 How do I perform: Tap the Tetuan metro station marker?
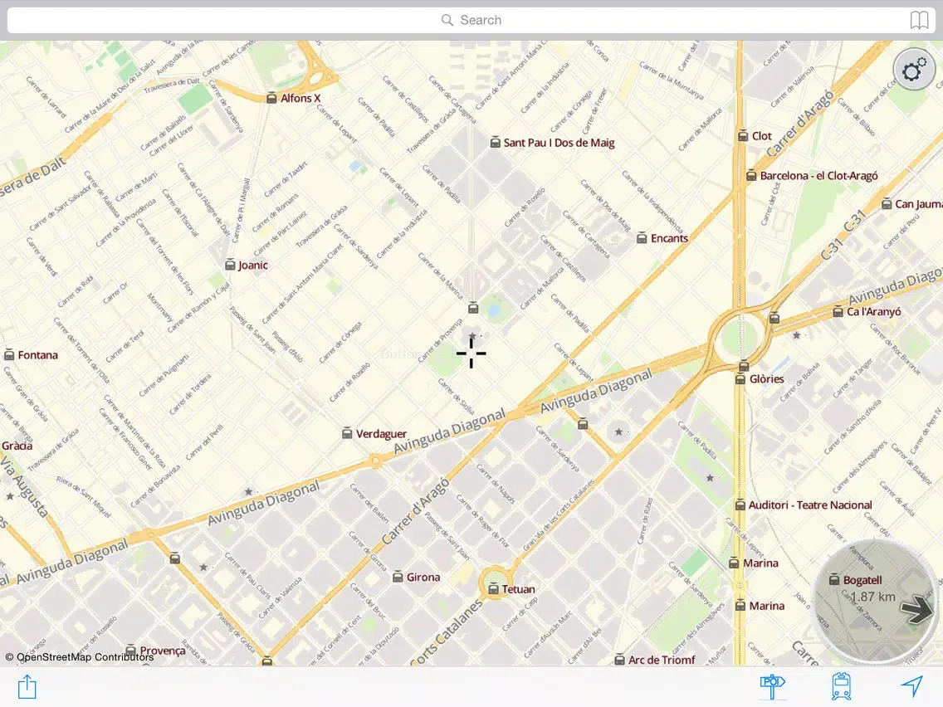[x=494, y=589]
